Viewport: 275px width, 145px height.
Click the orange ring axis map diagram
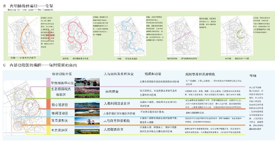click(24, 35)
